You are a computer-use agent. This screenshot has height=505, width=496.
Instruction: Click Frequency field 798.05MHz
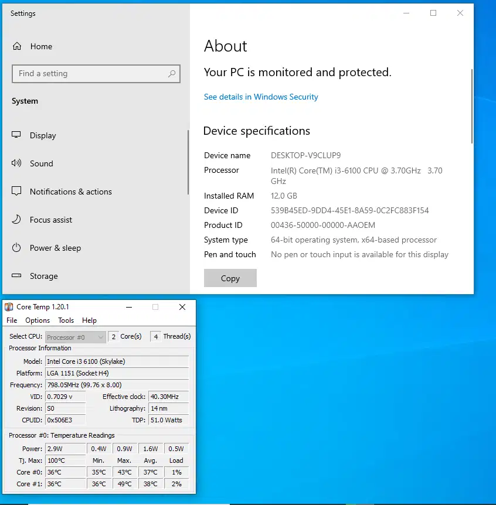pyautogui.click(x=117, y=385)
